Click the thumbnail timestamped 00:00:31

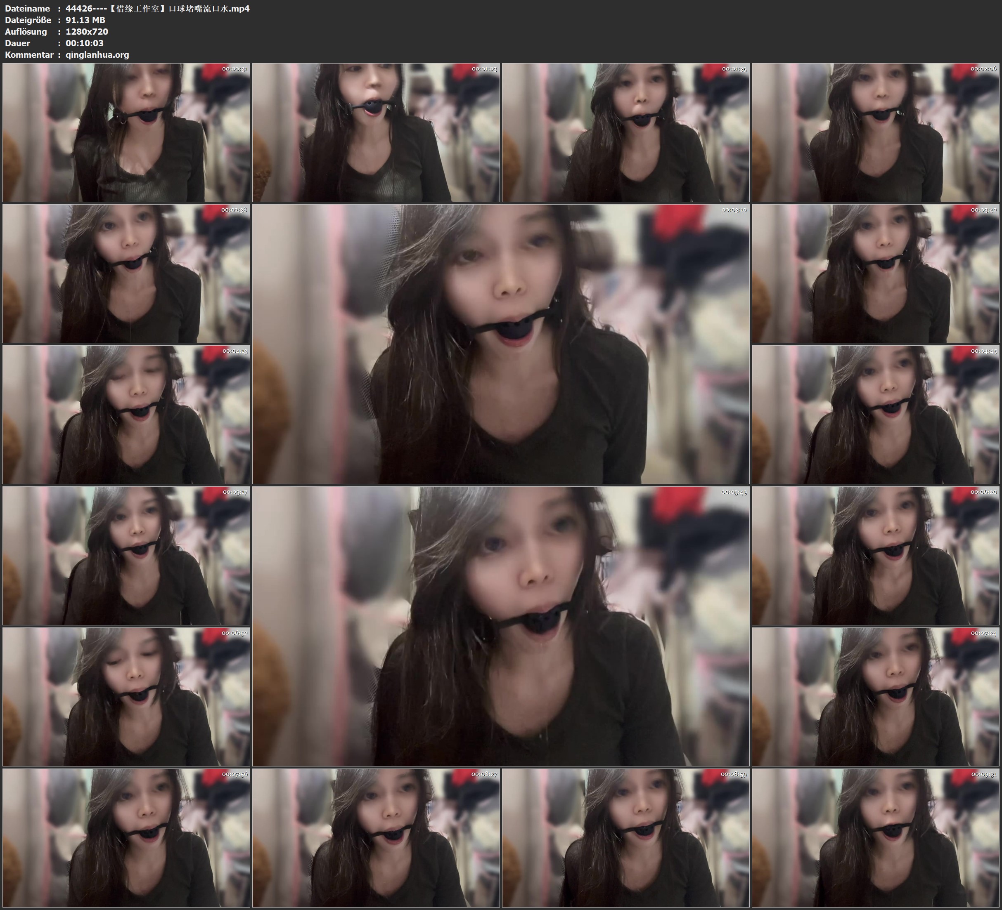(x=126, y=133)
